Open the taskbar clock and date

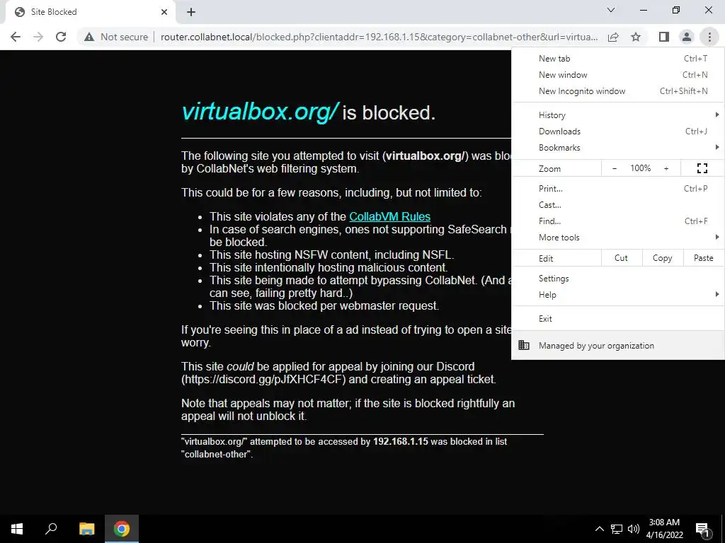point(664,529)
